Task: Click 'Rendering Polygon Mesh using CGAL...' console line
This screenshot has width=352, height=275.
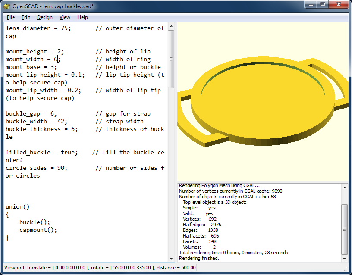Action: pyautogui.click(x=219, y=185)
